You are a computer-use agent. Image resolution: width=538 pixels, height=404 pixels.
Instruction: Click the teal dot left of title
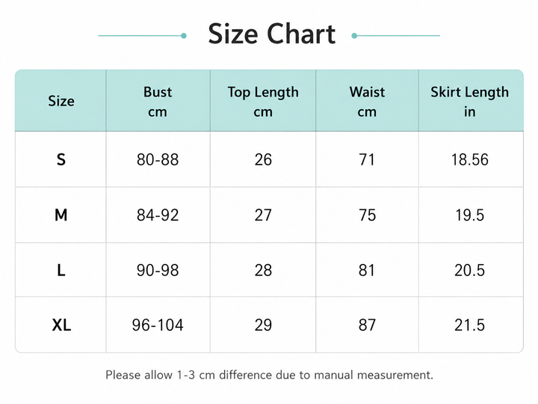click(x=184, y=36)
